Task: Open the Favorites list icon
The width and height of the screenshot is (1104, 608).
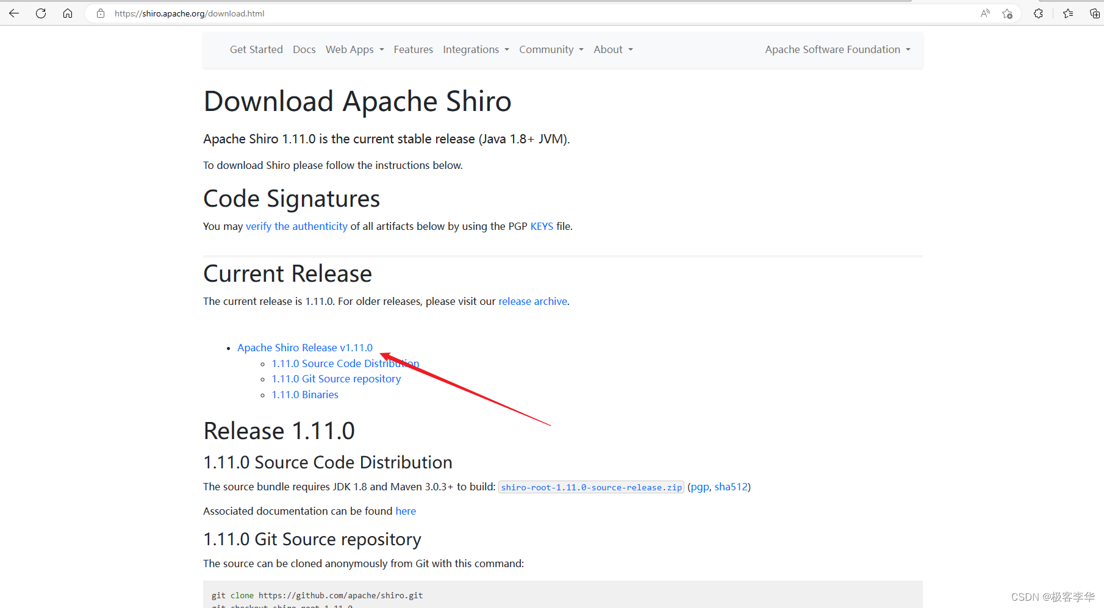Action: coord(1068,13)
